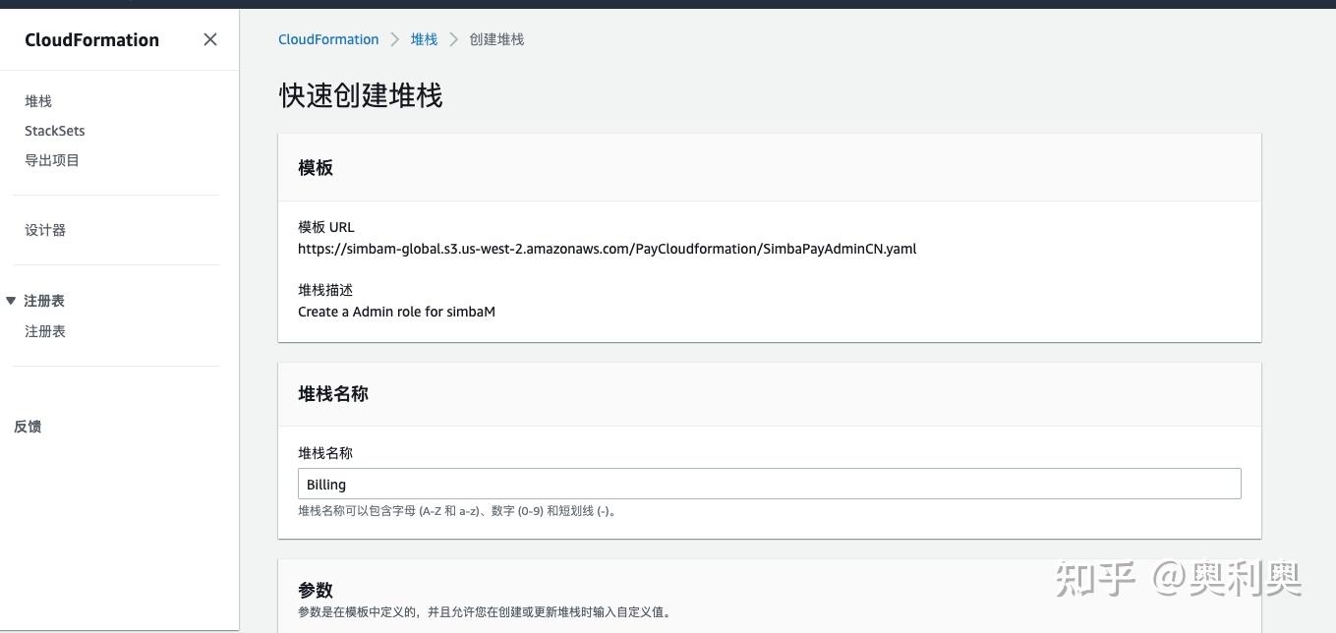Image resolution: width=1336 pixels, height=633 pixels.
Task: Select the Billing text in stack name box
Action: (325, 484)
